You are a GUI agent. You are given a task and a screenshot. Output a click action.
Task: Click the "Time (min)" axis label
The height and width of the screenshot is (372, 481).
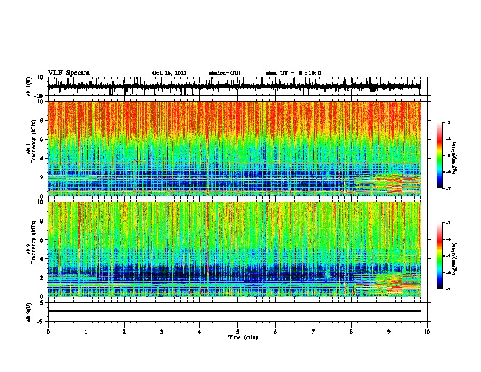click(243, 337)
